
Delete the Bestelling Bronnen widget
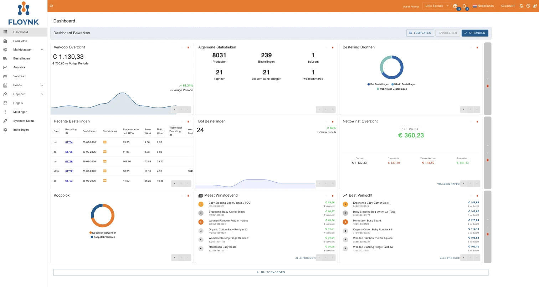click(x=477, y=47)
